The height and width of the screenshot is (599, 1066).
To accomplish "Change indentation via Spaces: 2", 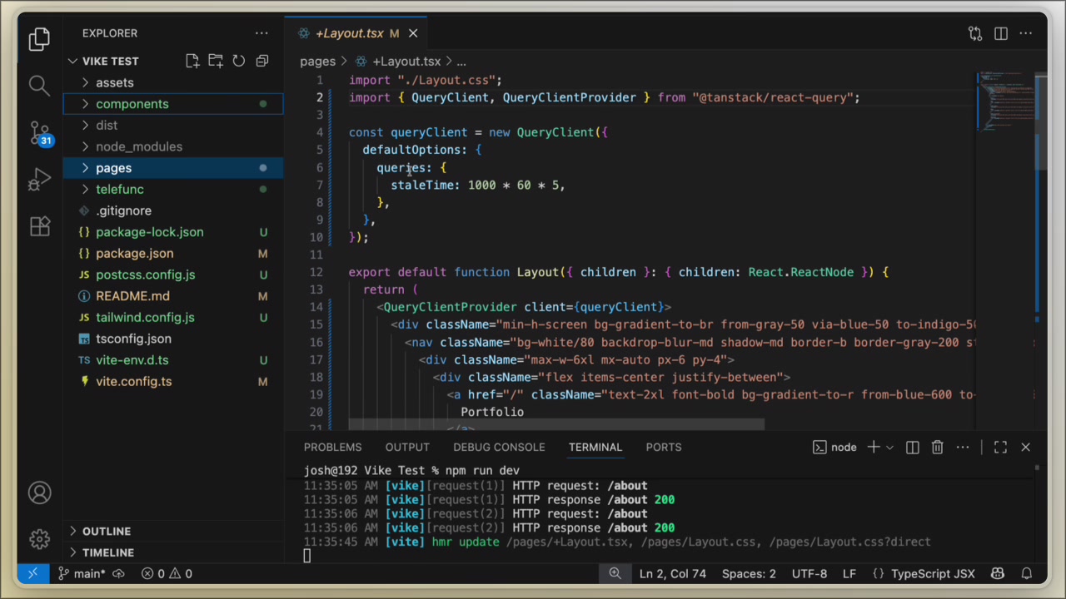I will click(x=748, y=573).
